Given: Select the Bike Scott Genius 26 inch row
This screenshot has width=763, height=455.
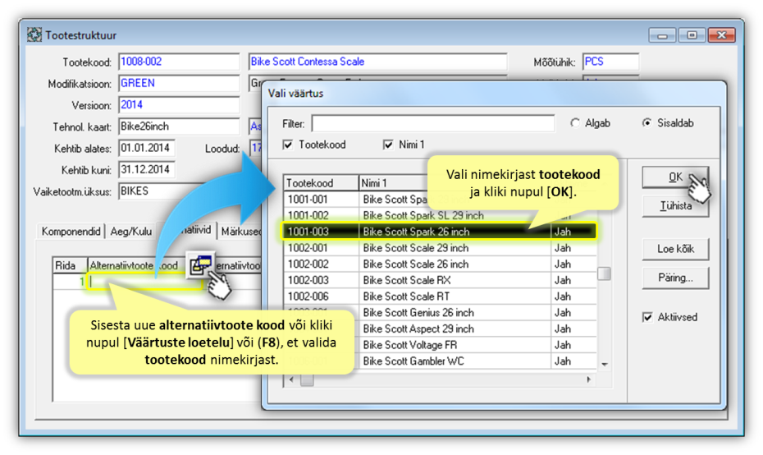Looking at the screenshot, I should coord(439,312).
